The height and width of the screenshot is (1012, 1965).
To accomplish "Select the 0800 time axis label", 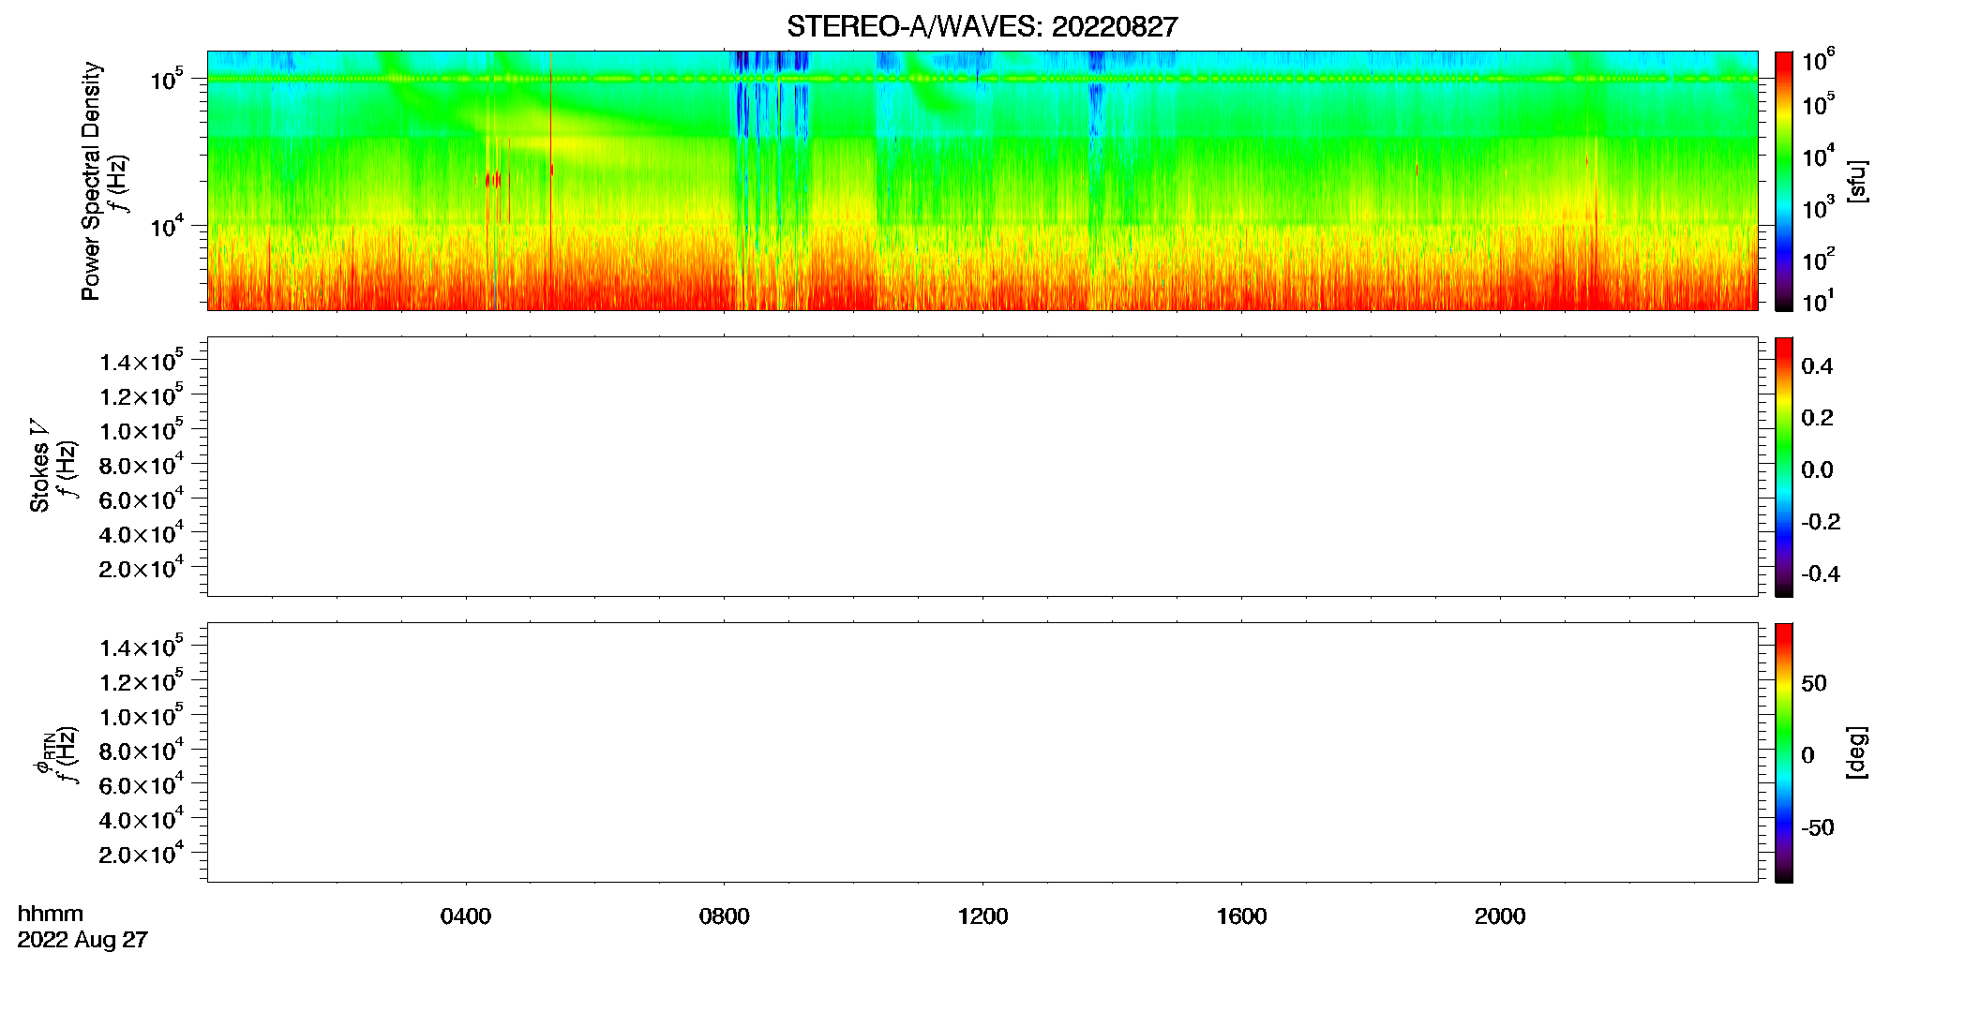I will click(724, 916).
